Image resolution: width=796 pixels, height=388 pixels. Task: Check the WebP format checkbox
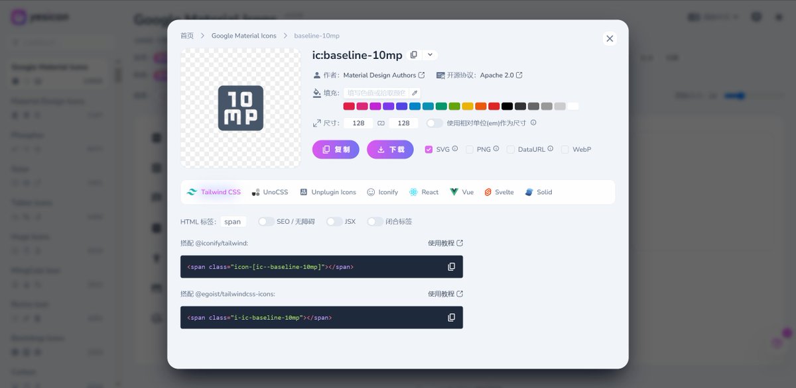565,150
